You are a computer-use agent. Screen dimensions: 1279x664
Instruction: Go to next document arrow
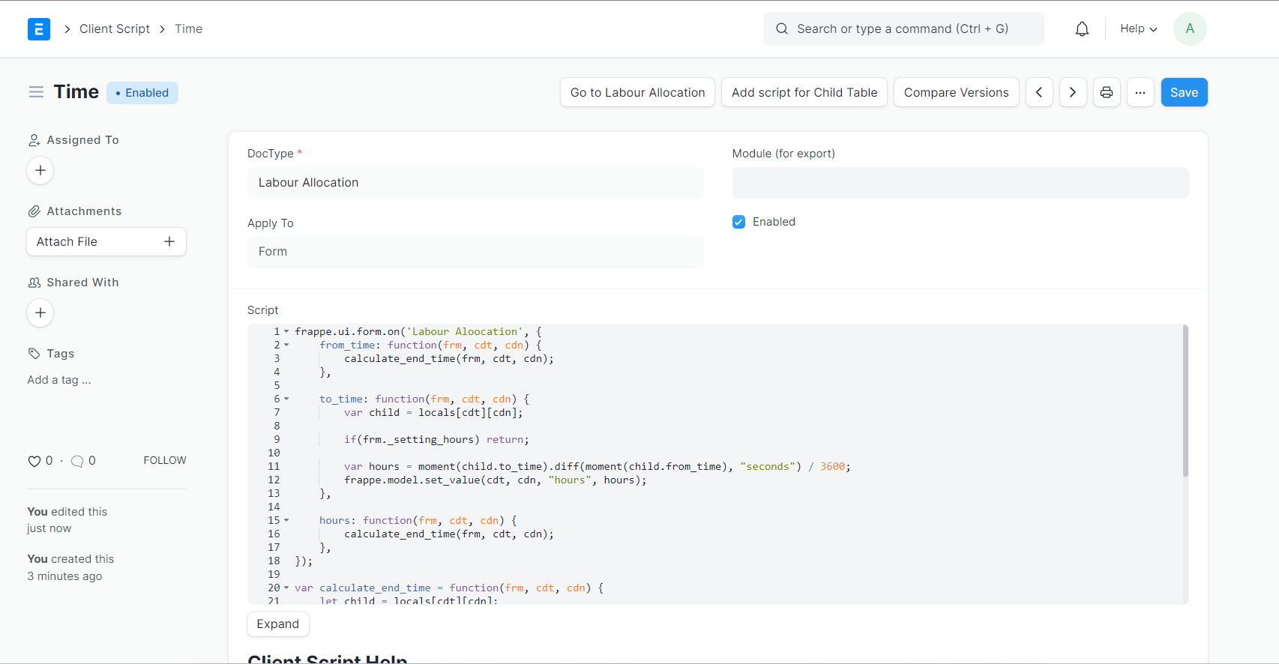click(1073, 92)
